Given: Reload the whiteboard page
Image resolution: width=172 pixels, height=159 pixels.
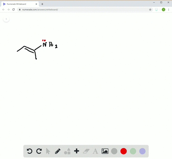Looking at the screenshot, I should click(x=14, y=10).
